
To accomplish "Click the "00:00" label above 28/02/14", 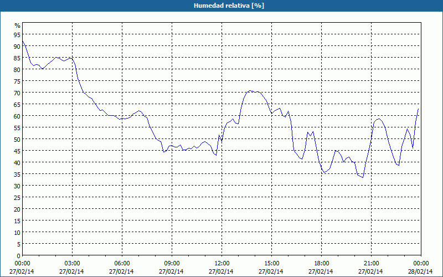I will point(421,264).
